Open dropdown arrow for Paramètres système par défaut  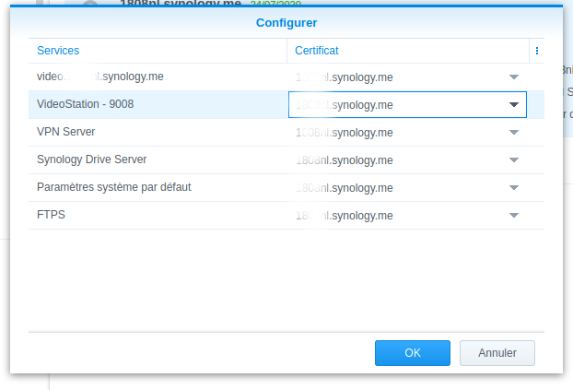click(x=514, y=188)
